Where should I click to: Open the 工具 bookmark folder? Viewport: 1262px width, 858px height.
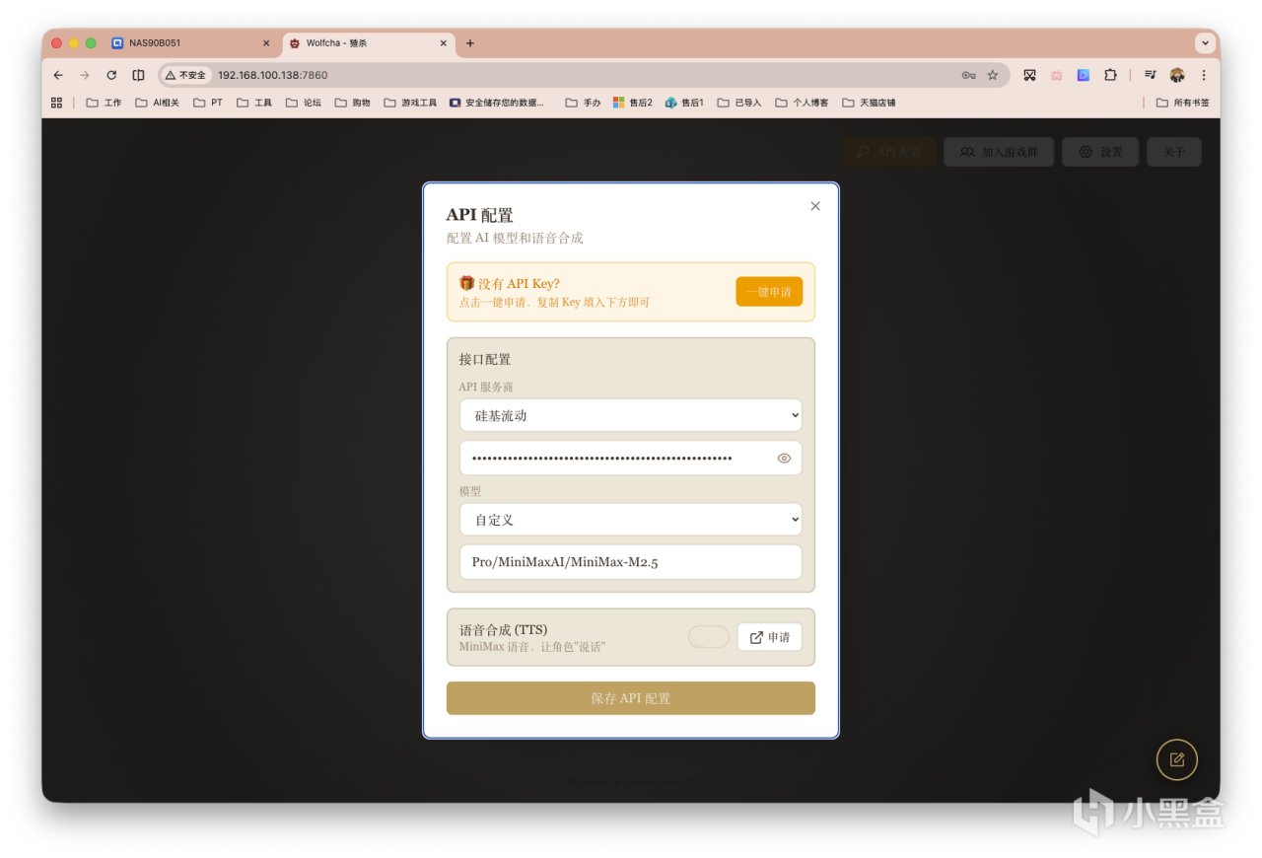[x=254, y=103]
